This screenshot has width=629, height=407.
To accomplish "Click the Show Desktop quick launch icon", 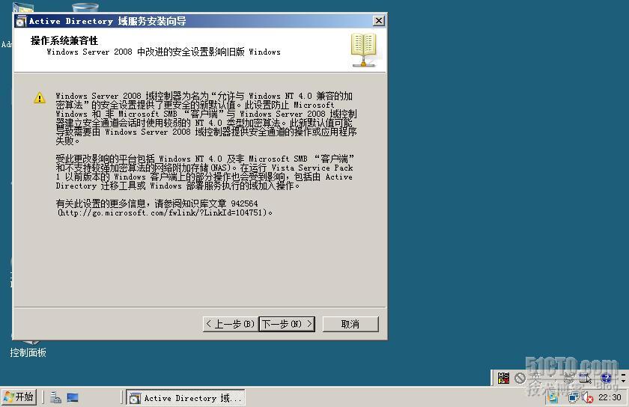I will (73, 397).
